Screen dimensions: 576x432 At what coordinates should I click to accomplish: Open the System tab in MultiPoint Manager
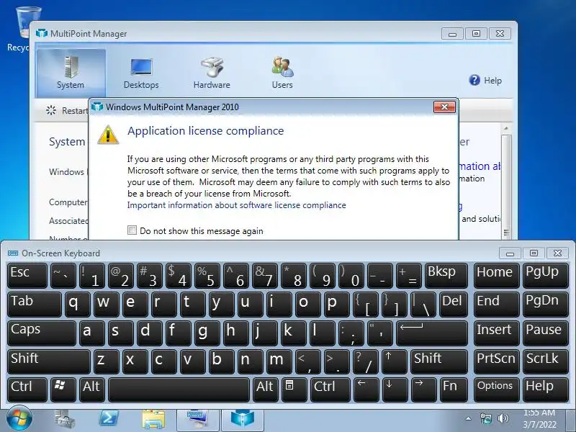click(71, 73)
